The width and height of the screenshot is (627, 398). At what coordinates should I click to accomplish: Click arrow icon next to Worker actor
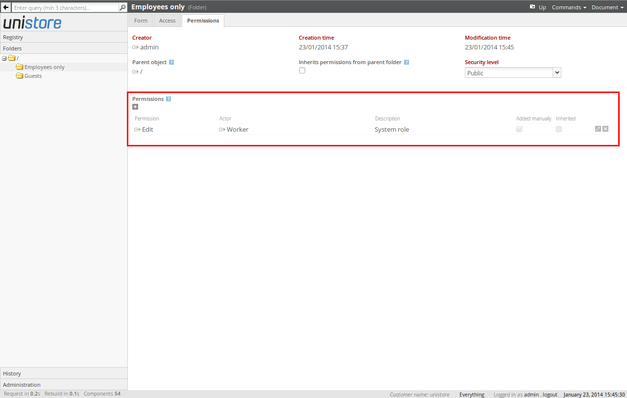[x=222, y=130]
